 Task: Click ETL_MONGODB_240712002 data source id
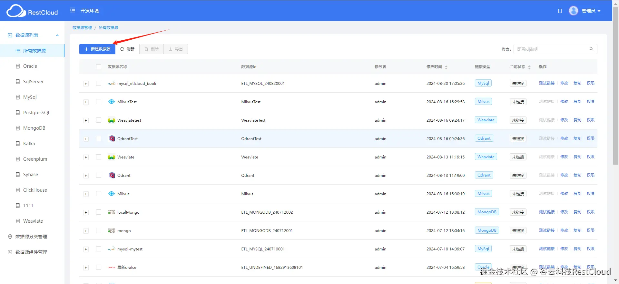pos(267,212)
